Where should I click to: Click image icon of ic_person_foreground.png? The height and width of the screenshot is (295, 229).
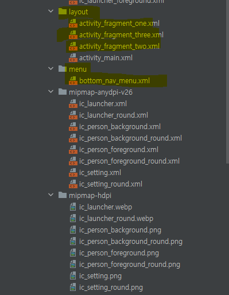(x=73, y=253)
